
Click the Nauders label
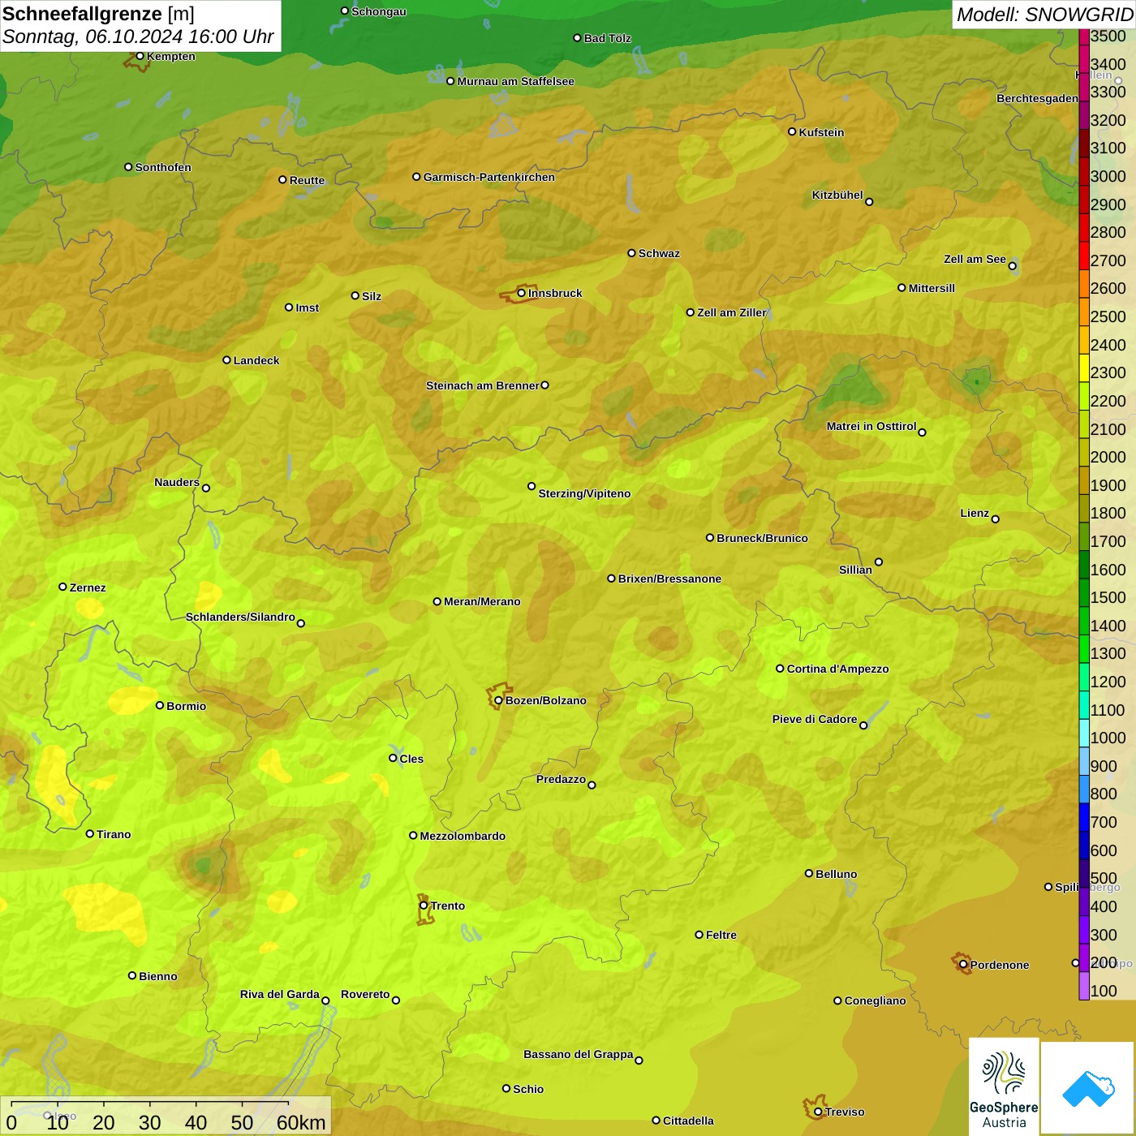pos(177,482)
